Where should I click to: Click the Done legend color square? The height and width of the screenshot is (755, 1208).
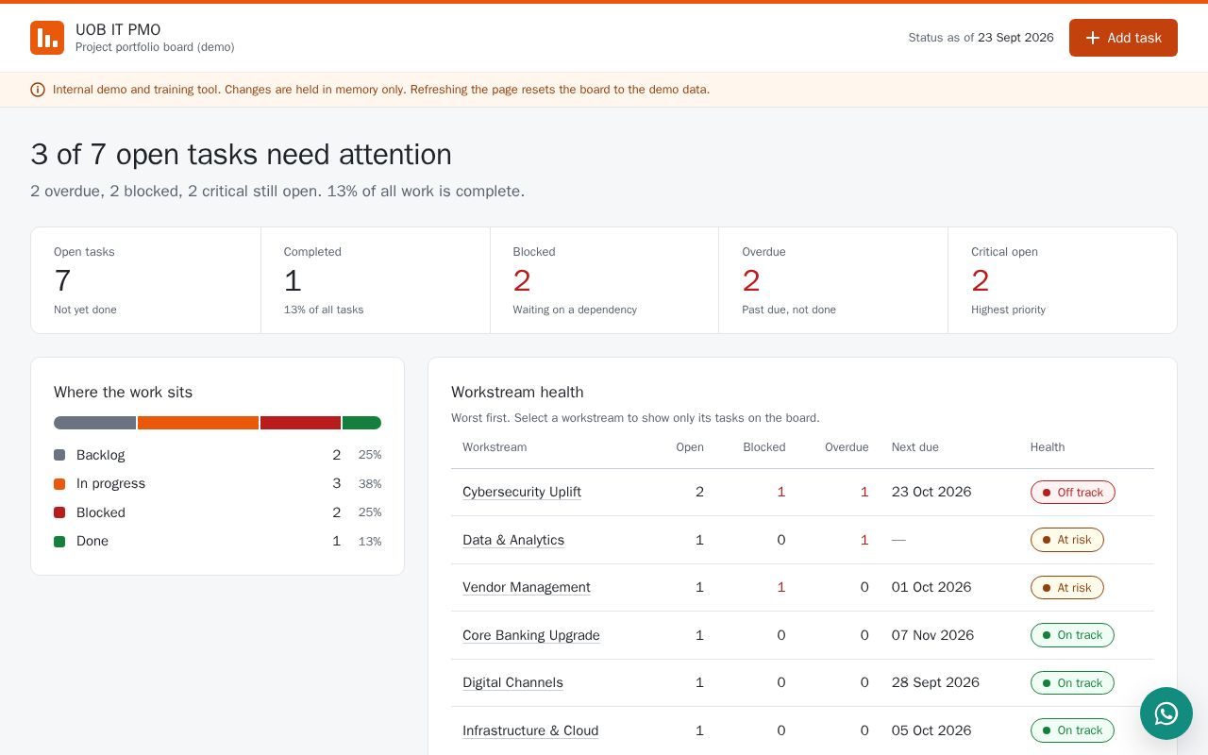[x=59, y=542]
